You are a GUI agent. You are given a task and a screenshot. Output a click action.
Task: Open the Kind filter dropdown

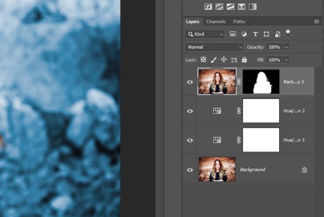204,34
